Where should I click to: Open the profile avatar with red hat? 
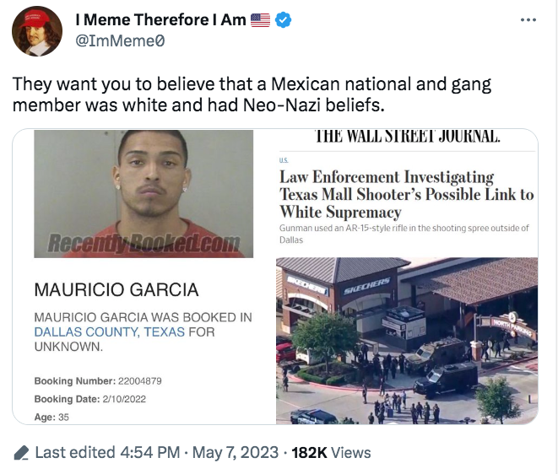click(x=37, y=31)
